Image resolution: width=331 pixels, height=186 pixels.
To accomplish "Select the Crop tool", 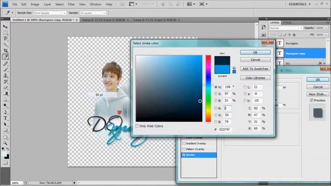I will tap(5, 51).
